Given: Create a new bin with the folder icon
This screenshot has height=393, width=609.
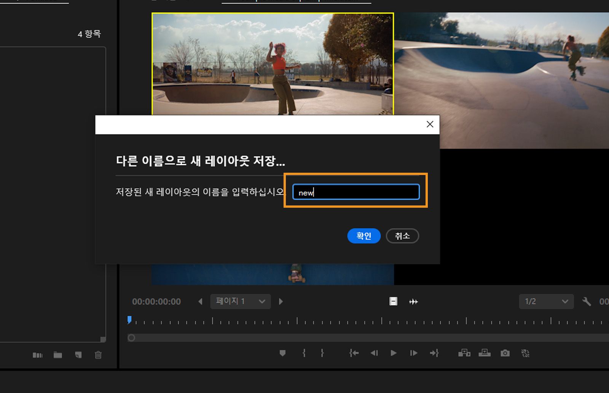Looking at the screenshot, I should coord(57,355).
